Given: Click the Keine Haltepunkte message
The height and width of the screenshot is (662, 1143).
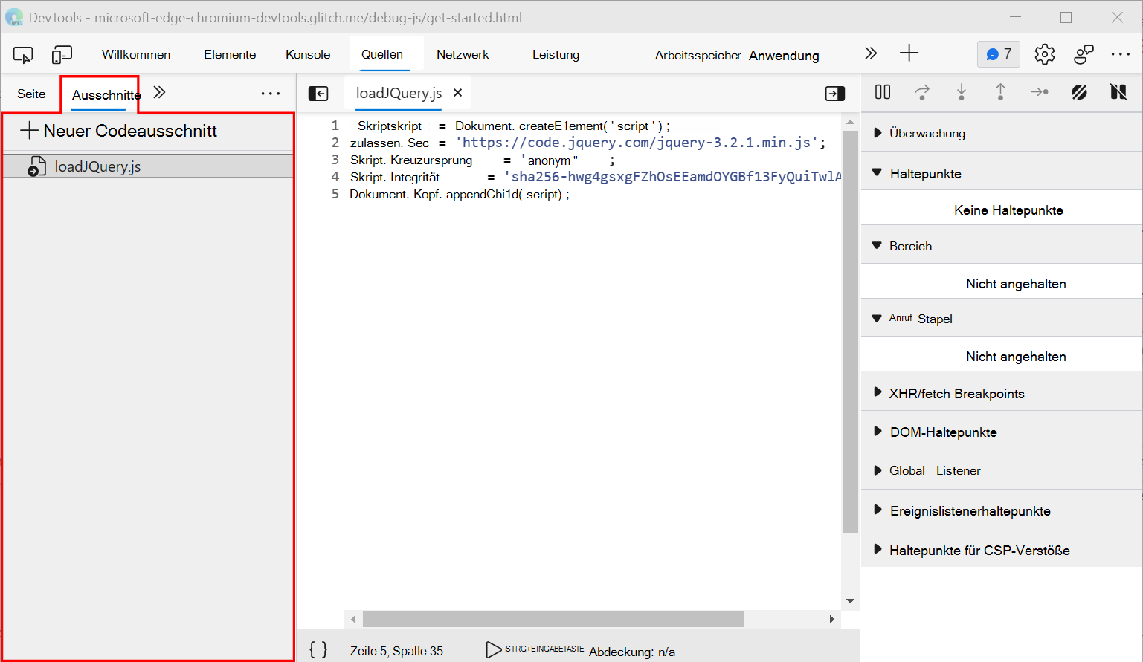Looking at the screenshot, I should coord(1008,210).
